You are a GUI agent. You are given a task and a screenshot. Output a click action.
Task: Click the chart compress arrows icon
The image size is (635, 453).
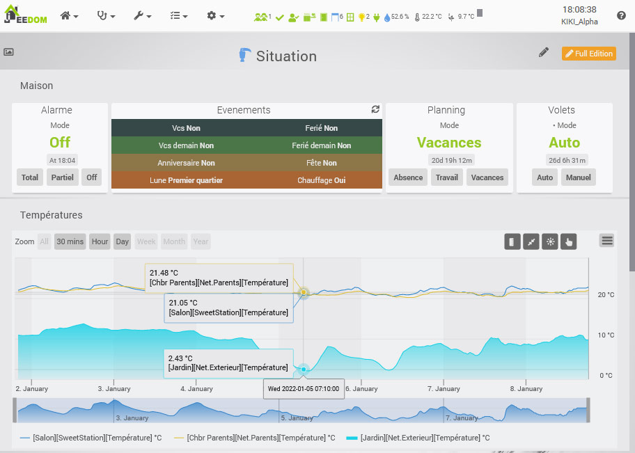(531, 241)
